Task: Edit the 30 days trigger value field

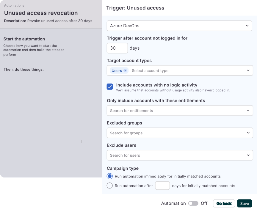Action: (117, 48)
